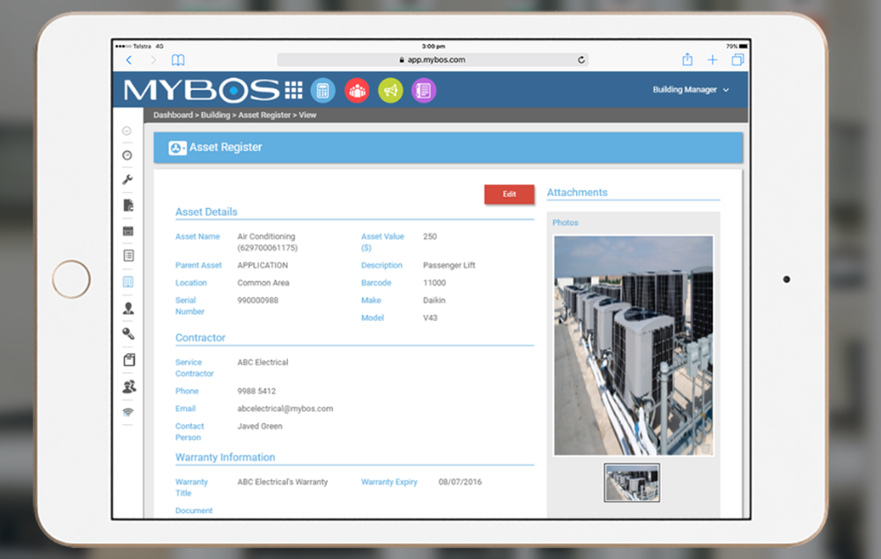This screenshot has width=881, height=559.
Task: Select the wrench maintenance icon in the sidebar
Action: point(127,179)
